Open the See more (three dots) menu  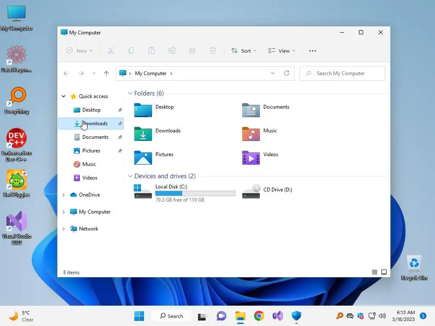pos(313,51)
